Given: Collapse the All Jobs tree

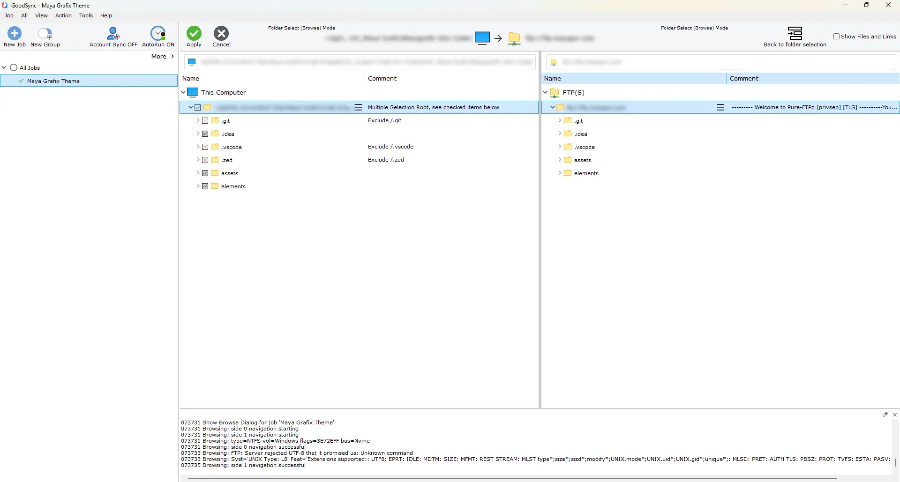Looking at the screenshot, I should (4, 67).
